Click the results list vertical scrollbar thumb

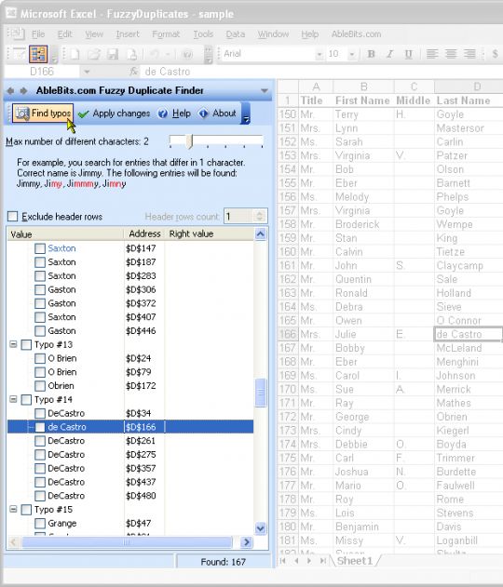[x=261, y=393]
